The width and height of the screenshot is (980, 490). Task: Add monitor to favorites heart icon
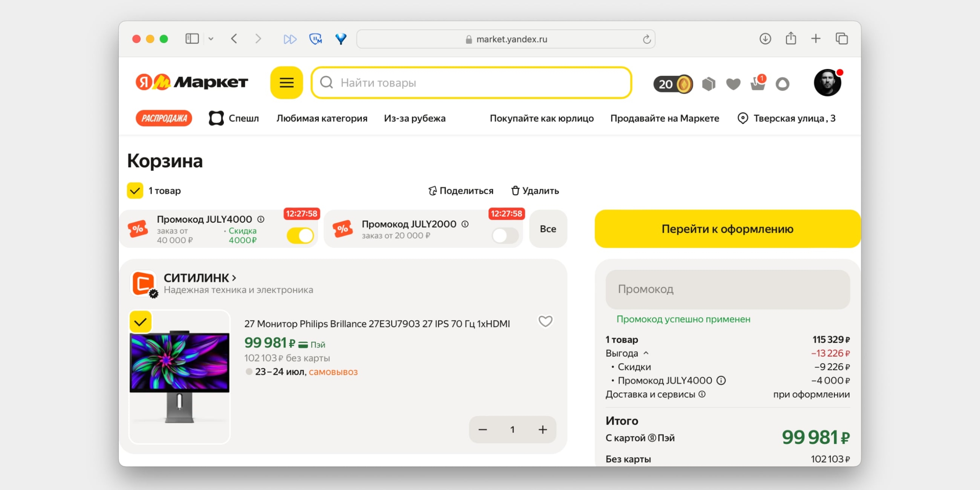pyautogui.click(x=546, y=321)
